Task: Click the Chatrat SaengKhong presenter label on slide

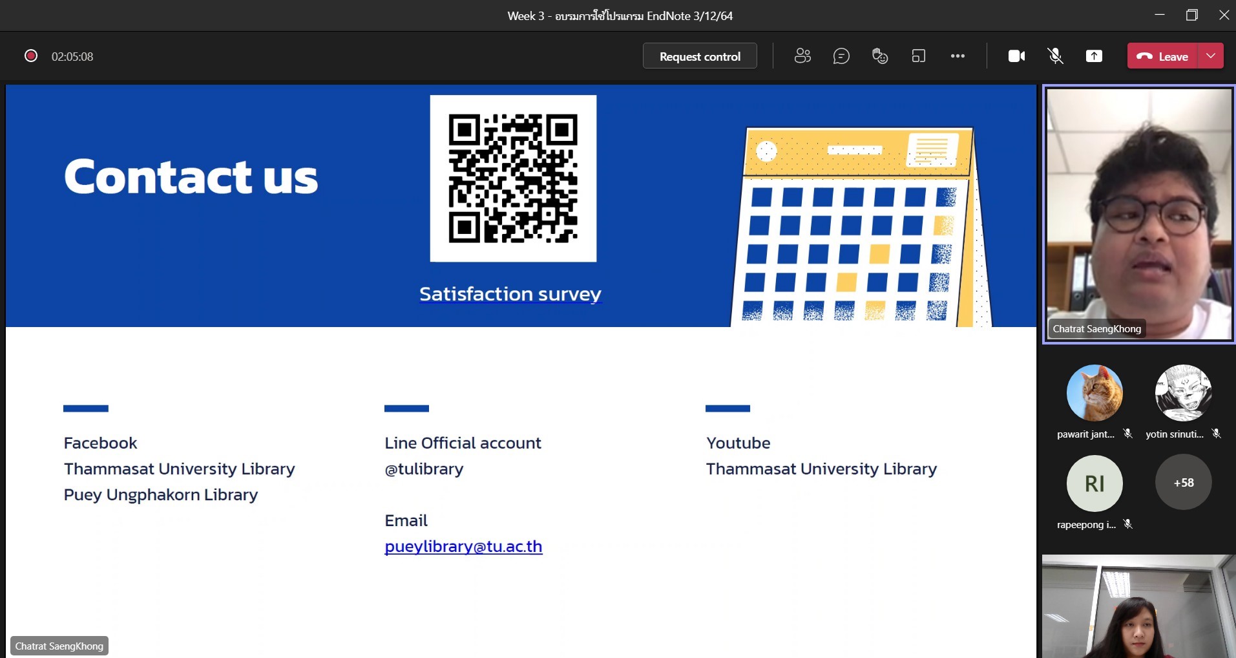Action: [x=59, y=646]
